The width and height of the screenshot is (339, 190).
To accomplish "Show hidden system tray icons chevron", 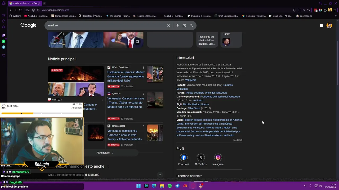I will [x=305, y=186].
